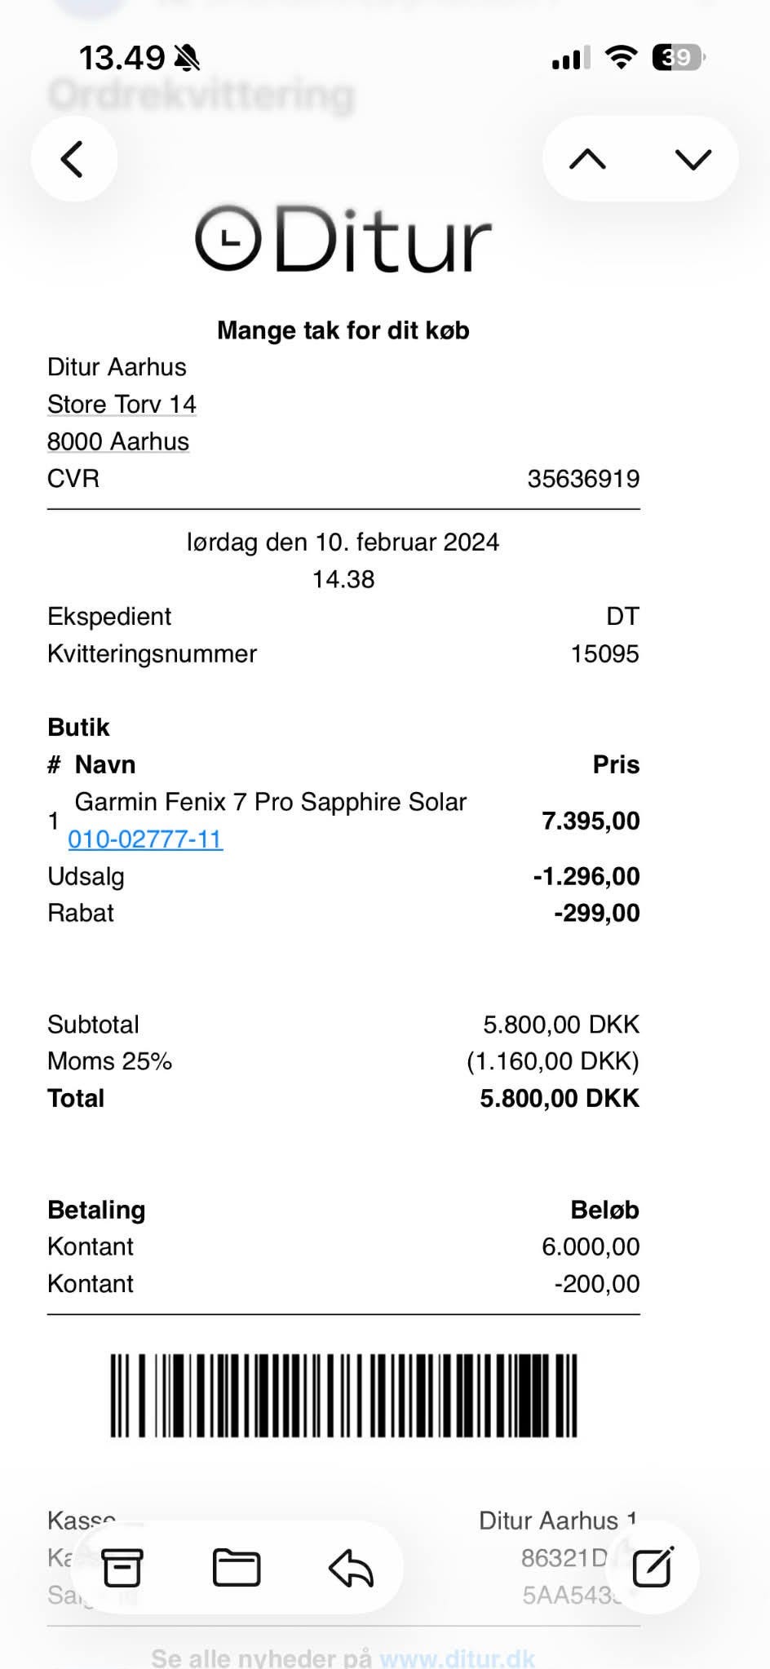Tap the 13.49 clock in status bar
Screen dimensions: 770x1669
tap(121, 58)
